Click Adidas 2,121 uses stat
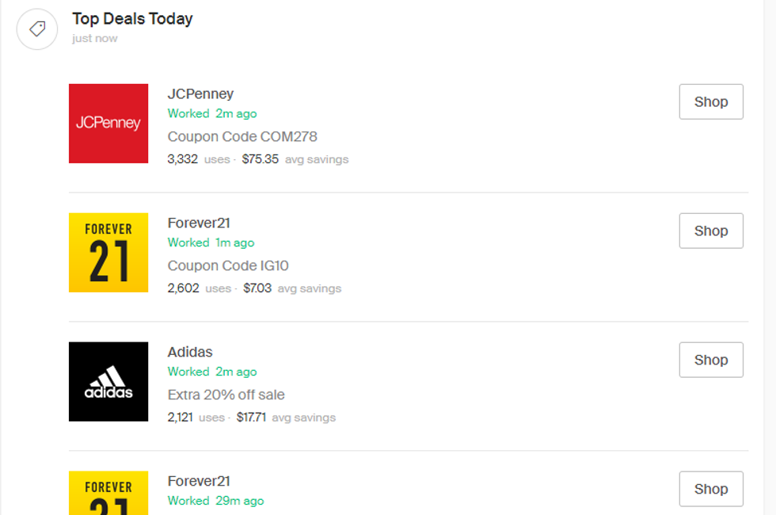Image resolution: width=776 pixels, height=515 pixels. click(x=196, y=418)
